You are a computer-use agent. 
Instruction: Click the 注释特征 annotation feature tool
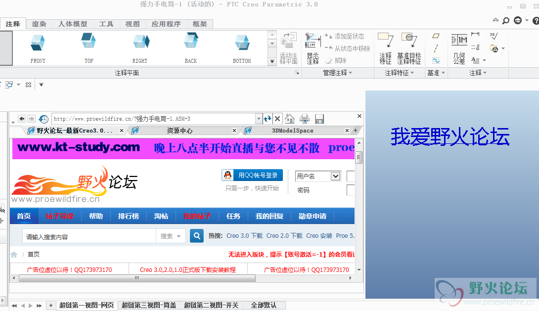[x=385, y=48]
